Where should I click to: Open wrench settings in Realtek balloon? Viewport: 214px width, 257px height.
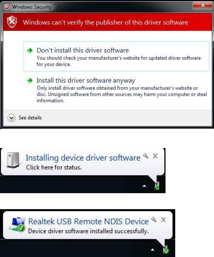[x=154, y=220]
